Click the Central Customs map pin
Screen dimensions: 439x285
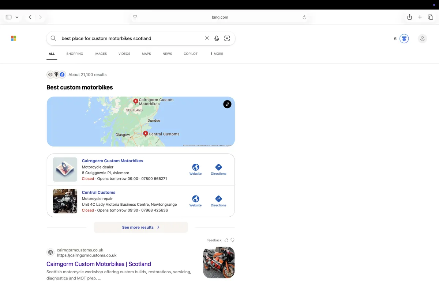146,134
